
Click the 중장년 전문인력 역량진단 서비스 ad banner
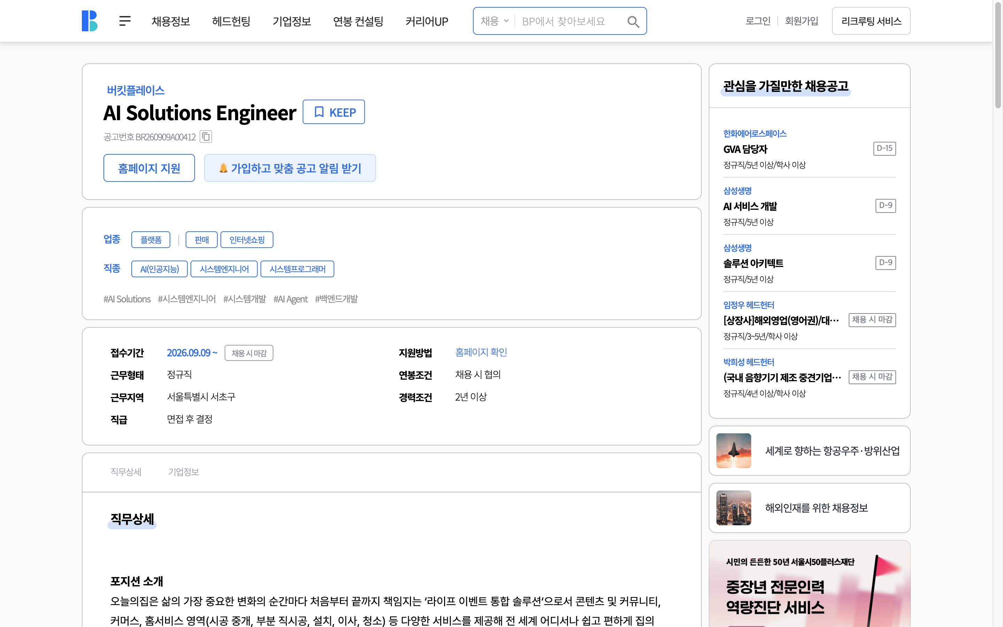(809, 584)
